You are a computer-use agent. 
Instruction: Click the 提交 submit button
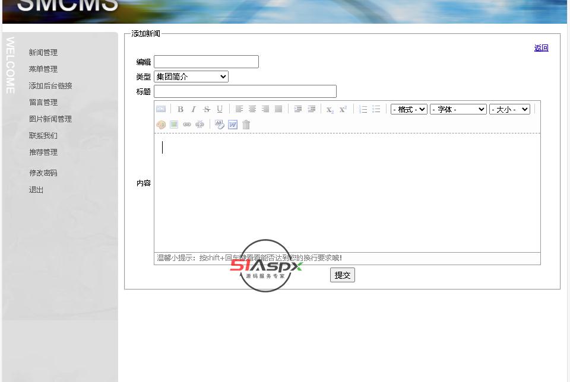pyautogui.click(x=343, y=275)
